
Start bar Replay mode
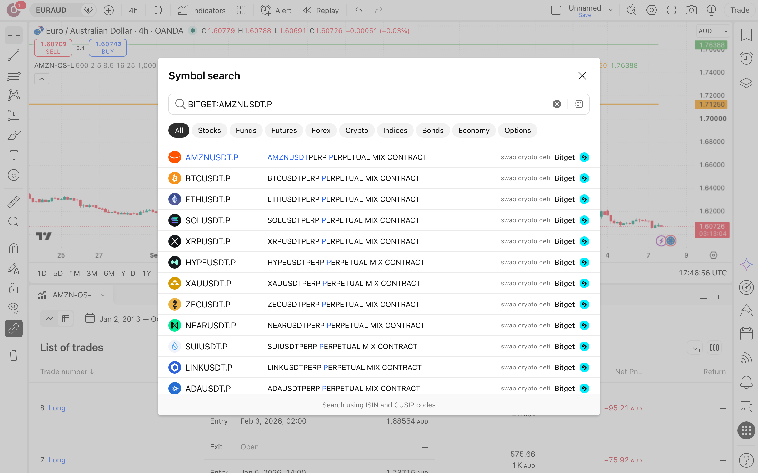321,10
